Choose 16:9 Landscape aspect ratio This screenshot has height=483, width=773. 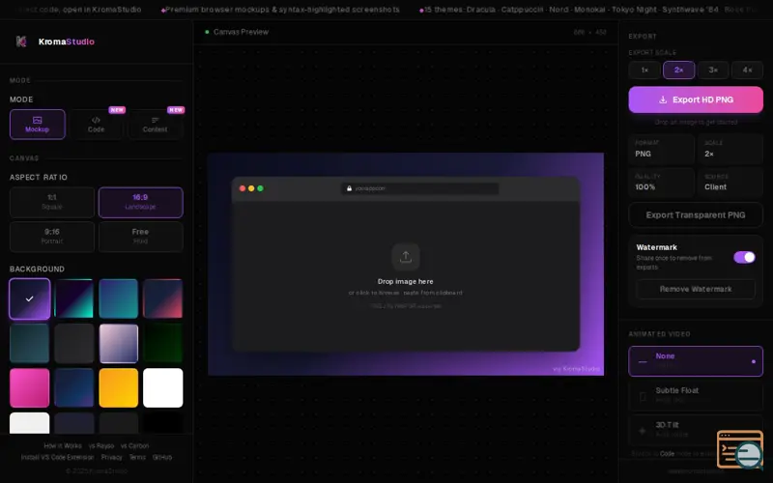pyautogui.click(x=140, y=202)
